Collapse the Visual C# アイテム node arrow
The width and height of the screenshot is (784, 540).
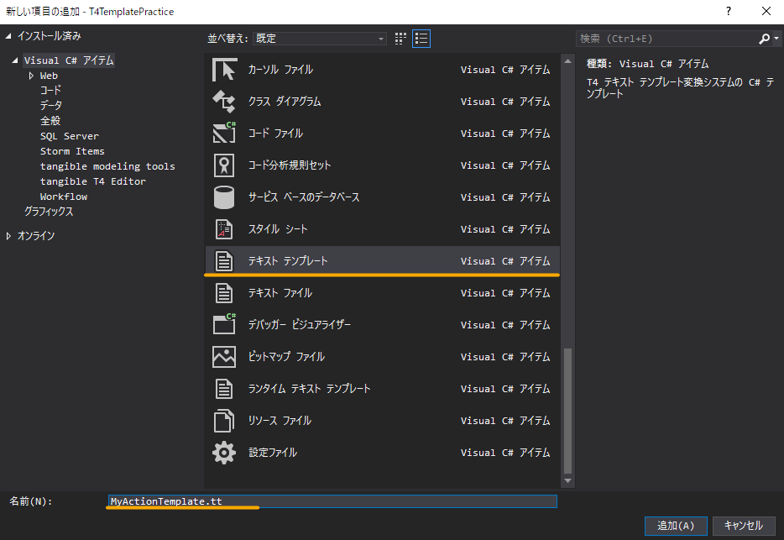coord(15,60)
